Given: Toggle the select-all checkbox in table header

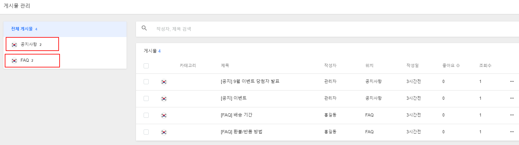Looking at the screenshot, I should 146,66.
